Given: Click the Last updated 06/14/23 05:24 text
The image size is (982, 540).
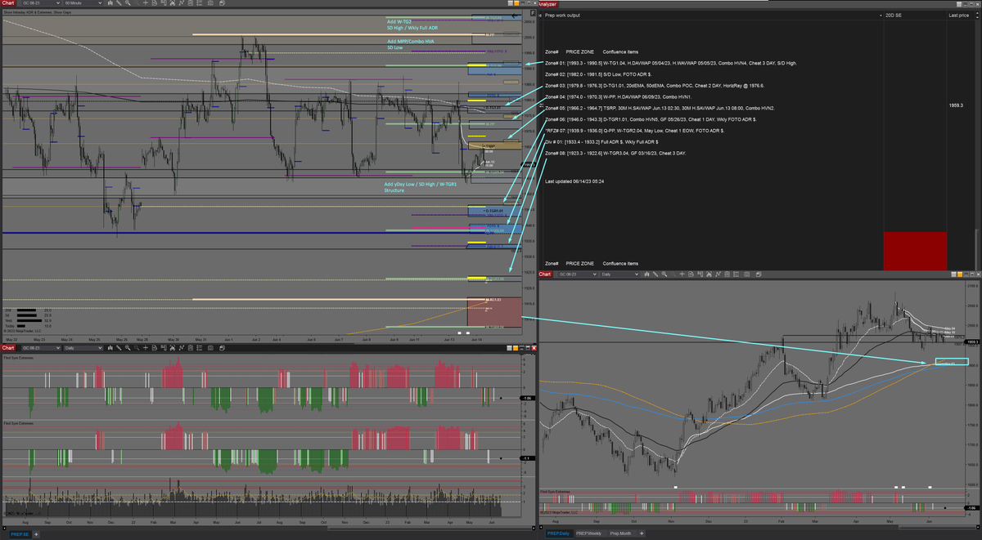Looking at the screenshot, I should coord(576,181).
